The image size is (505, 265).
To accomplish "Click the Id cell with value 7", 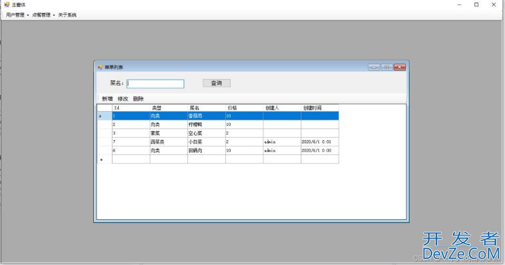I will (x=131, y=142).
